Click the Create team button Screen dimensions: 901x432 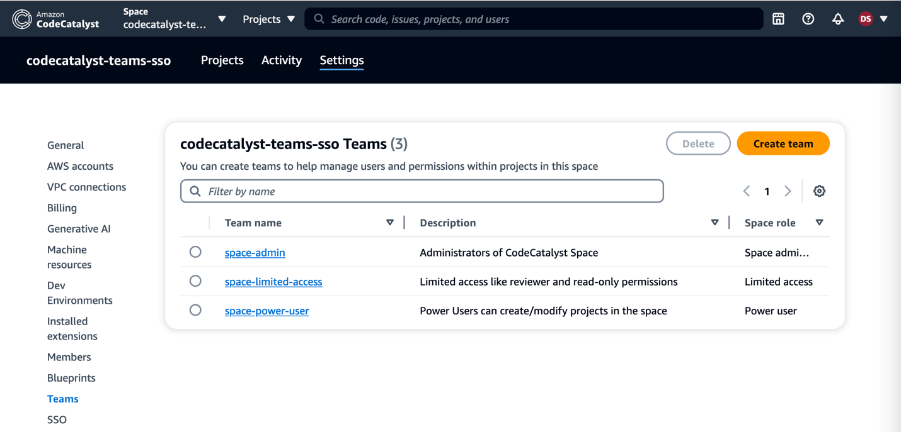click(783, 143)
